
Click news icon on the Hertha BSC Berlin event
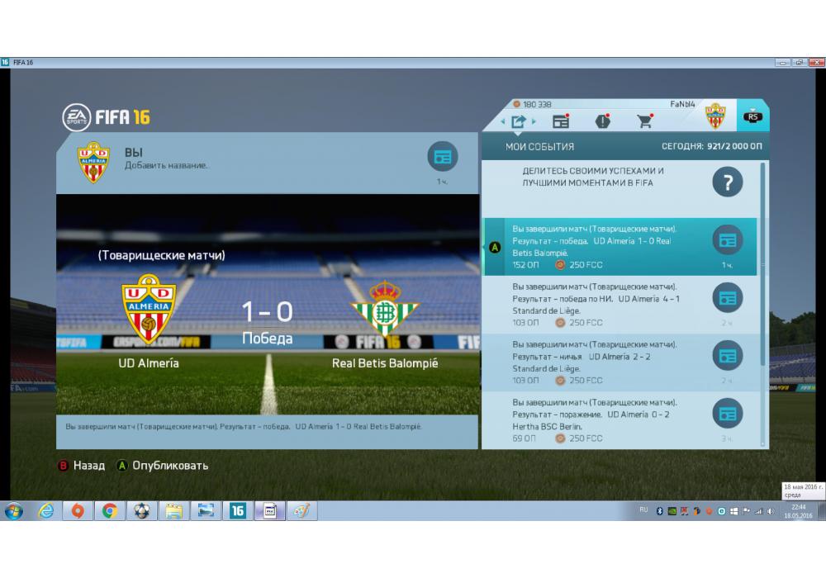coord(728,414)
